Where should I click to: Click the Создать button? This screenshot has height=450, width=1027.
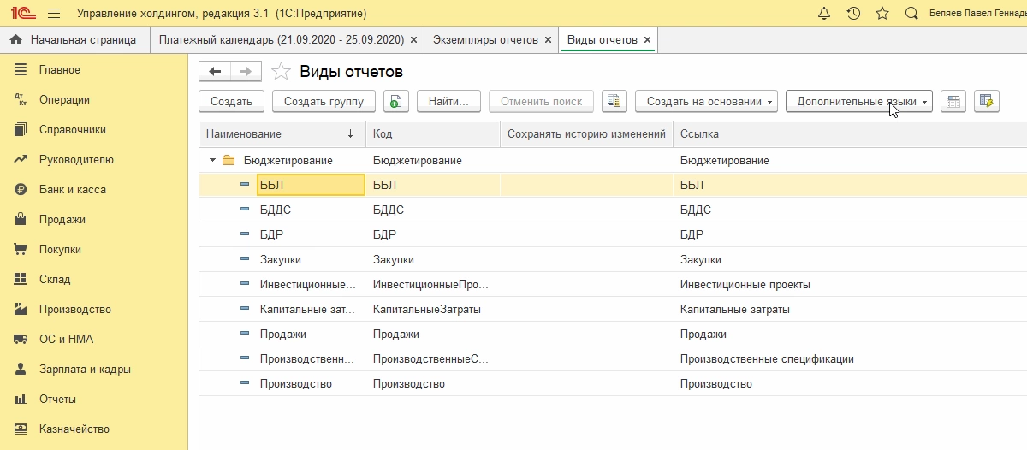coord(231,101)
